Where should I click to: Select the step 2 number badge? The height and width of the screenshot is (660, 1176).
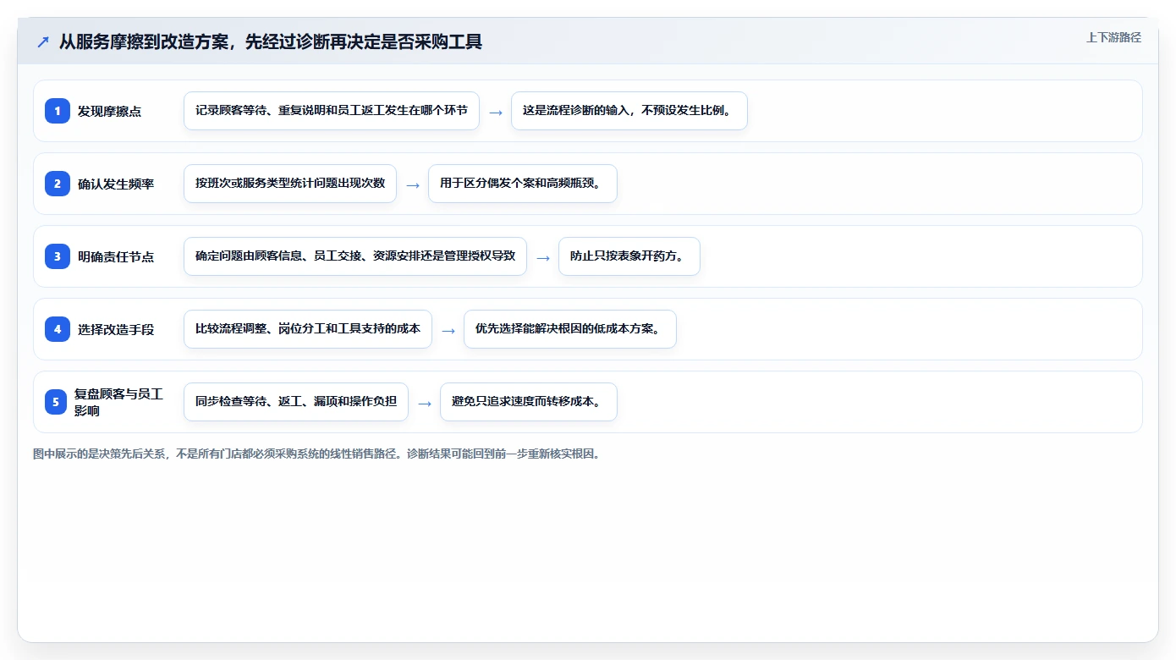coord(58,184)
